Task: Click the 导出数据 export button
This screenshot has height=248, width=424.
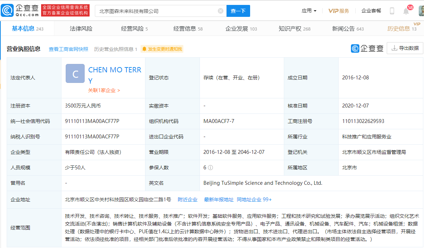Action: 405,48
